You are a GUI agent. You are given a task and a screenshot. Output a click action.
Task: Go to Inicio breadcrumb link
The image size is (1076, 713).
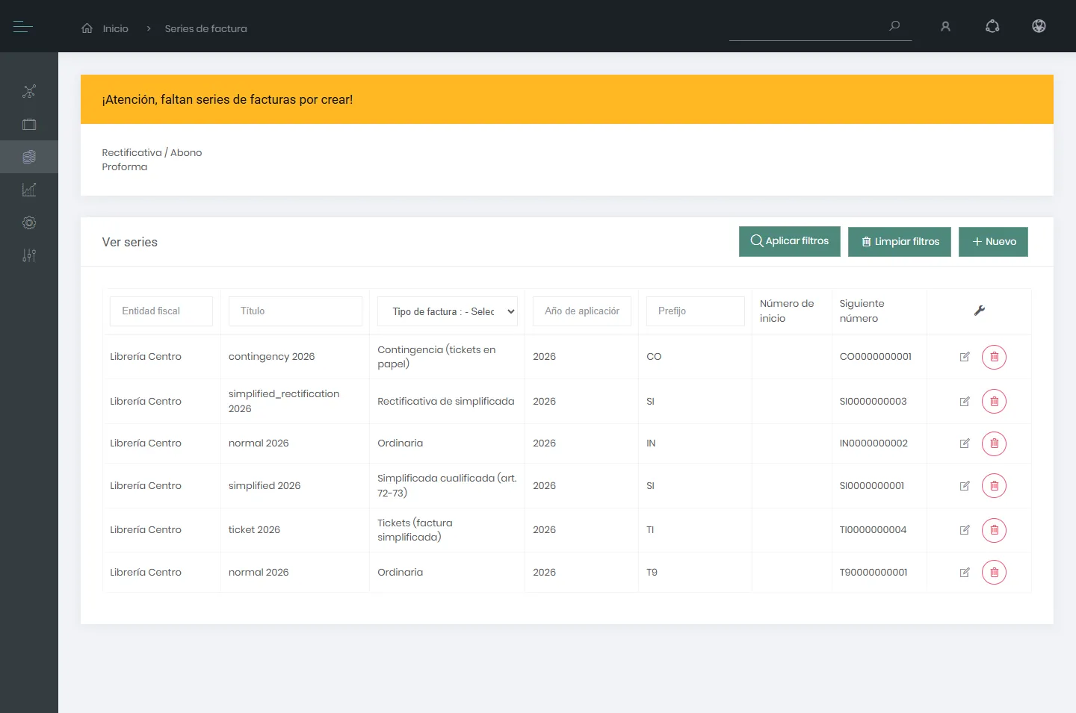(x=116, y=28)
